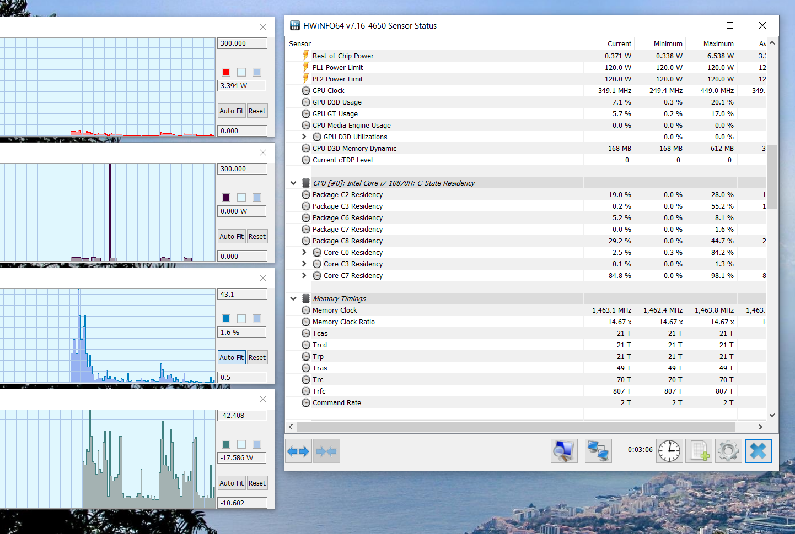Screen dimensions: 795x534
Task: Click the sensor list vertical scrollbar thumb
Action: tap(772, 177)
